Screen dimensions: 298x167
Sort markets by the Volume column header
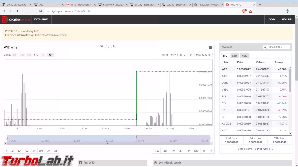coord(260,62)
